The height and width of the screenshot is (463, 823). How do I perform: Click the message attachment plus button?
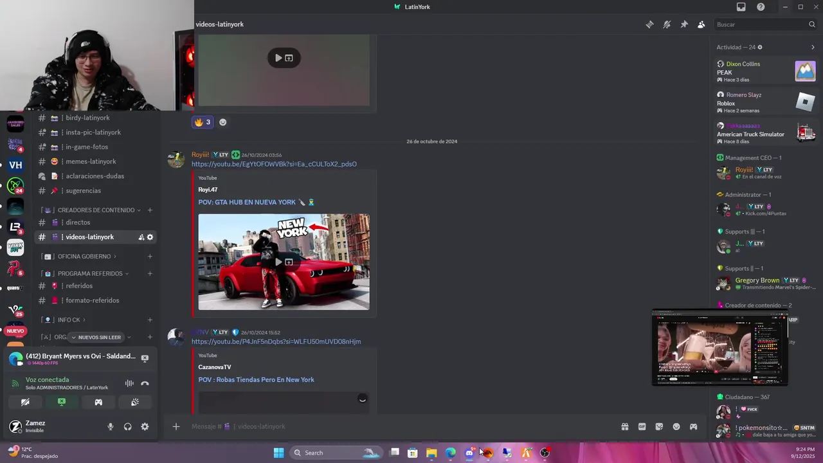tap(176, 426)
